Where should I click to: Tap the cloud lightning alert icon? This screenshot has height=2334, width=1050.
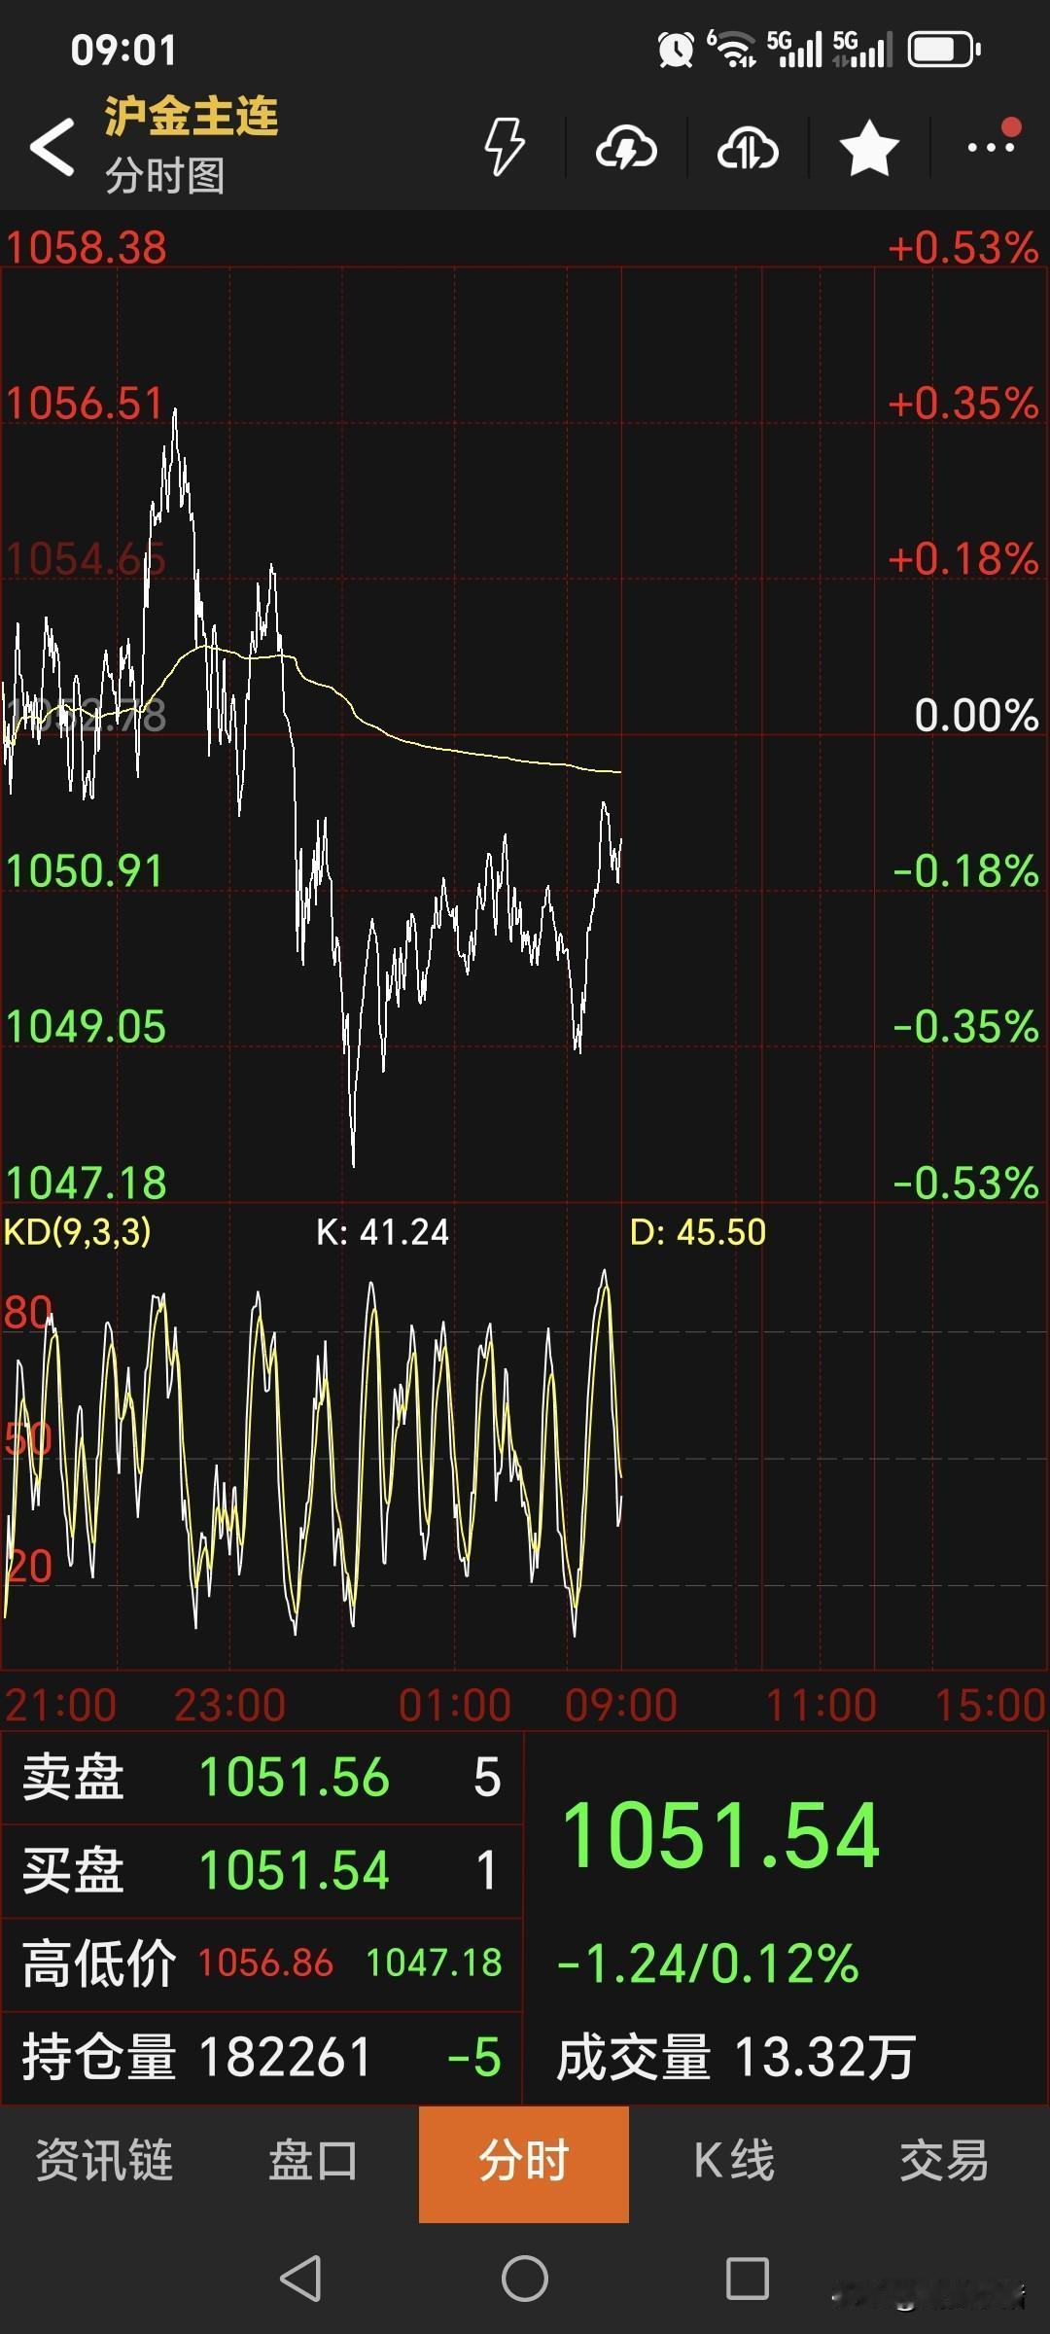(626, 148)
